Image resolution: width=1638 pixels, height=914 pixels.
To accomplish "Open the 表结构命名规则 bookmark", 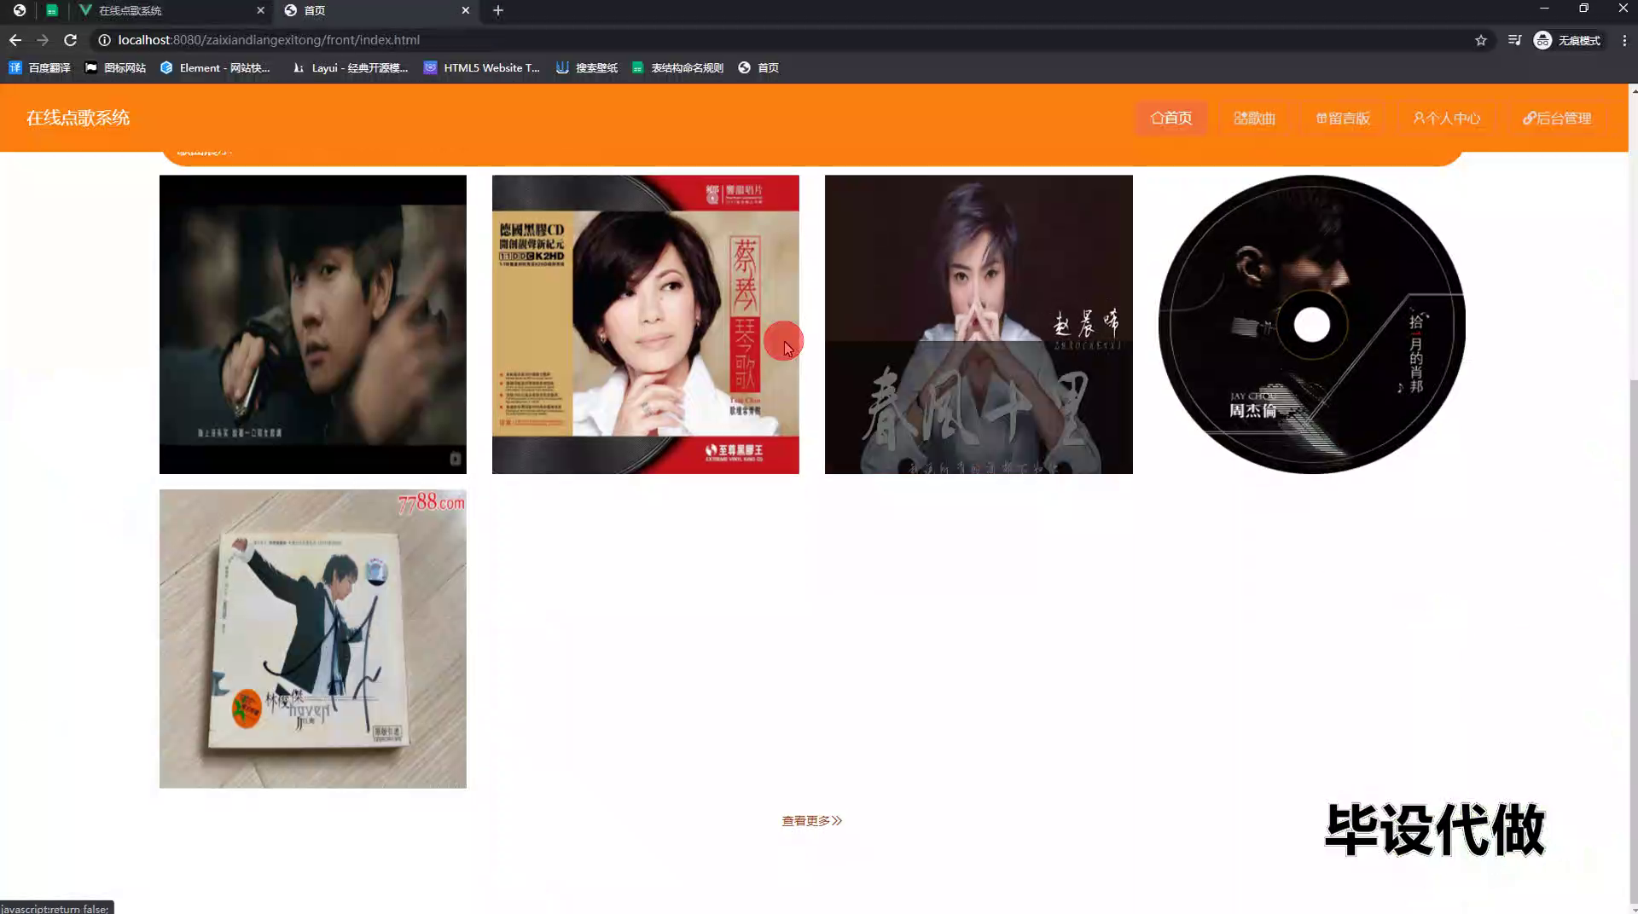I will pos(677,67).
